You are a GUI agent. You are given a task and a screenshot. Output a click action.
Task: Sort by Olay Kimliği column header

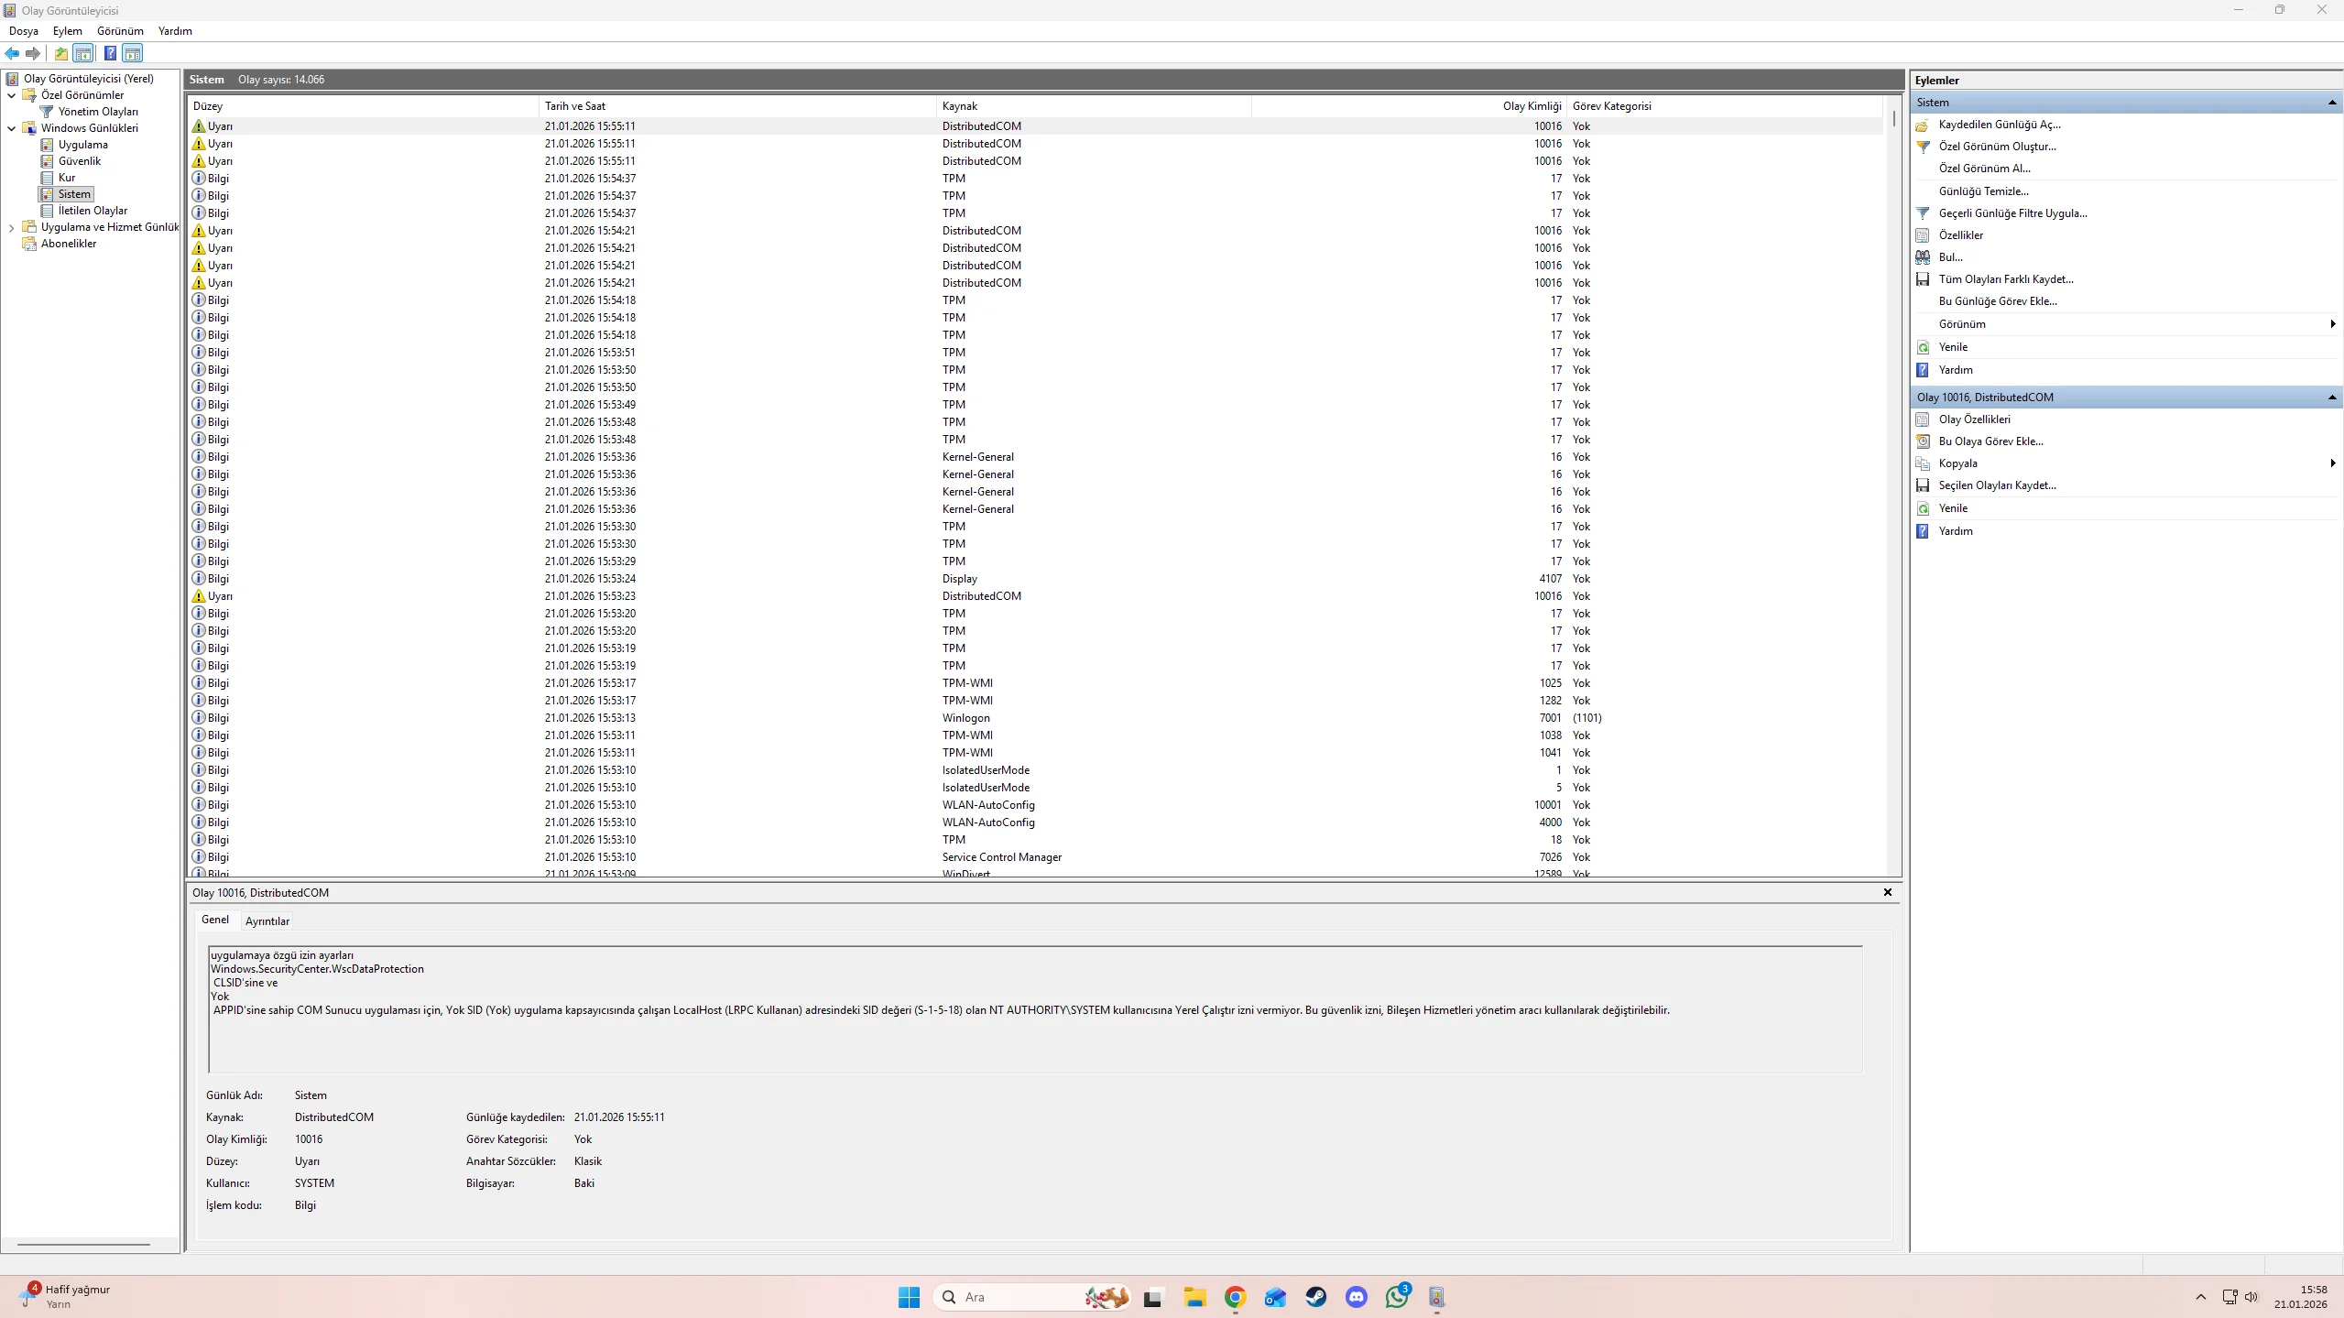point(1531,106)
